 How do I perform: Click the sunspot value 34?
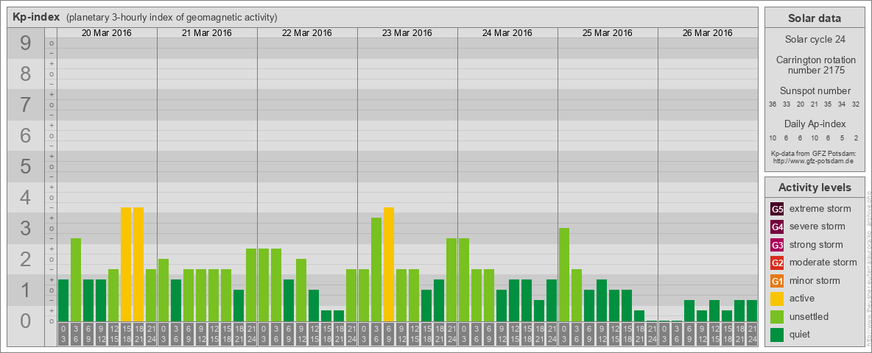tap(842, 104)
